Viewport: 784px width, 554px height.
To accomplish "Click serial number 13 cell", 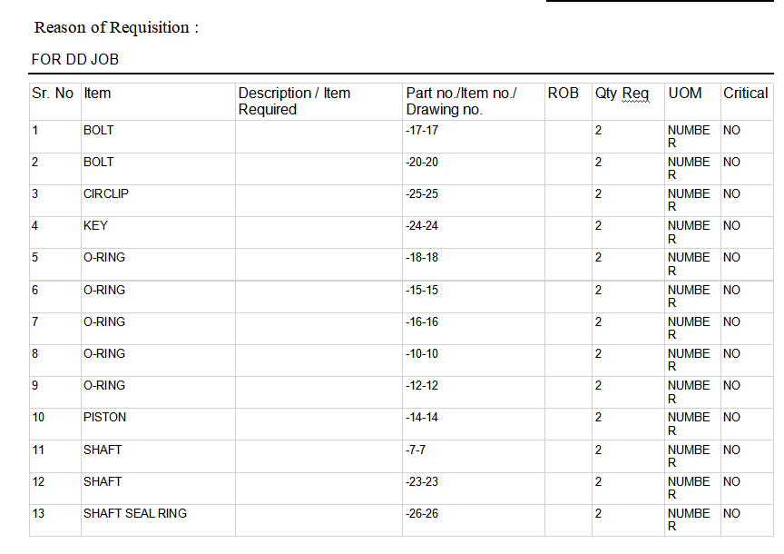I will tap(38, 514).
